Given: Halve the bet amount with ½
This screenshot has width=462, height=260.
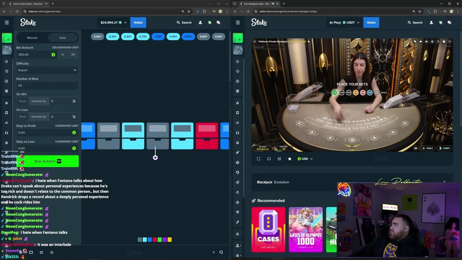Looking at the screenshot, I should pyautogui.click(x=63, y=55).
